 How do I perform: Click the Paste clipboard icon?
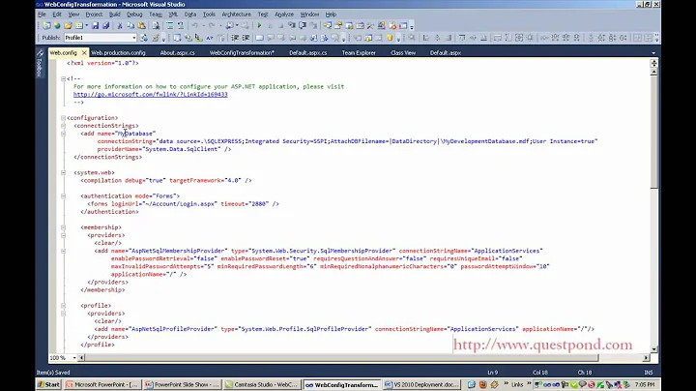[x=141, y=26]
